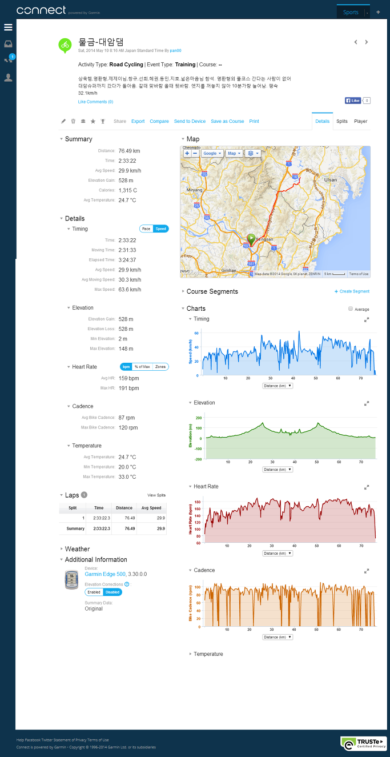Viewport: 390px width, 757px height.
Task: Switch to the Player tab
Action: point(361,121)
